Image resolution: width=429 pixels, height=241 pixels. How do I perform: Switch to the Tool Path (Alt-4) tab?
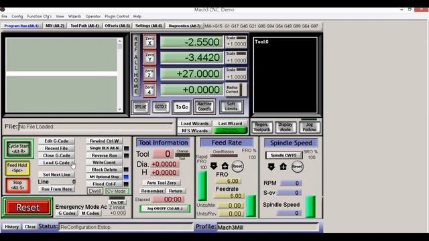point(84,25)
